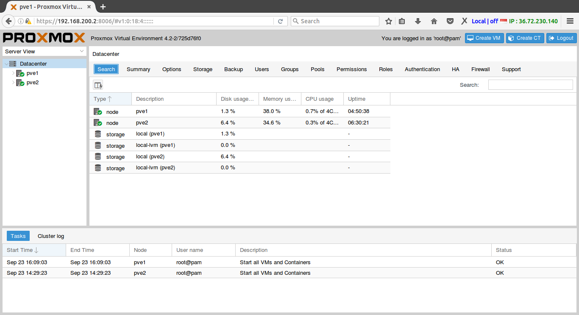Click the Create CT button

point(525,38)
